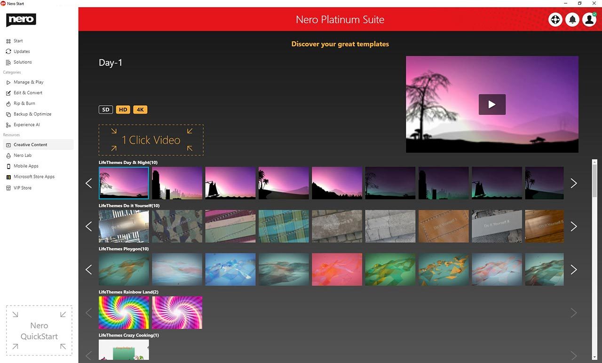Select the red Ploygon thumbnail
The width and height of the screenshot is (602, 363).
click(337, 270)
